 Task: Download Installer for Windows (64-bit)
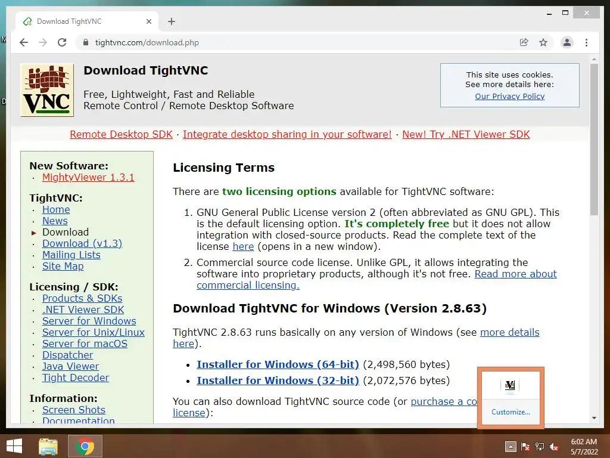tap(278, 364)
